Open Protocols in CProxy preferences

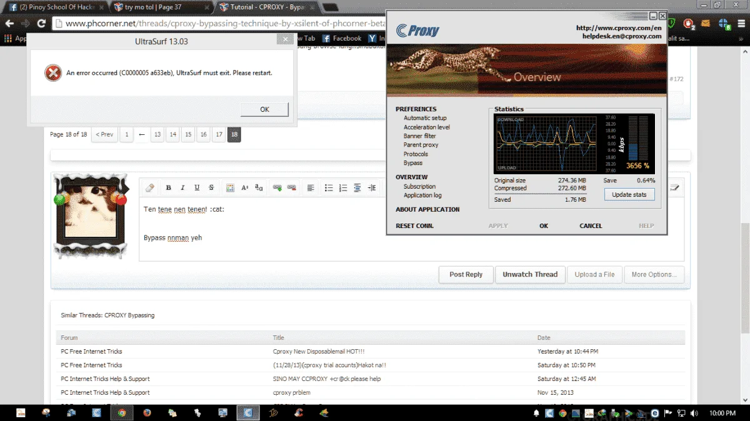click(416, 154)
